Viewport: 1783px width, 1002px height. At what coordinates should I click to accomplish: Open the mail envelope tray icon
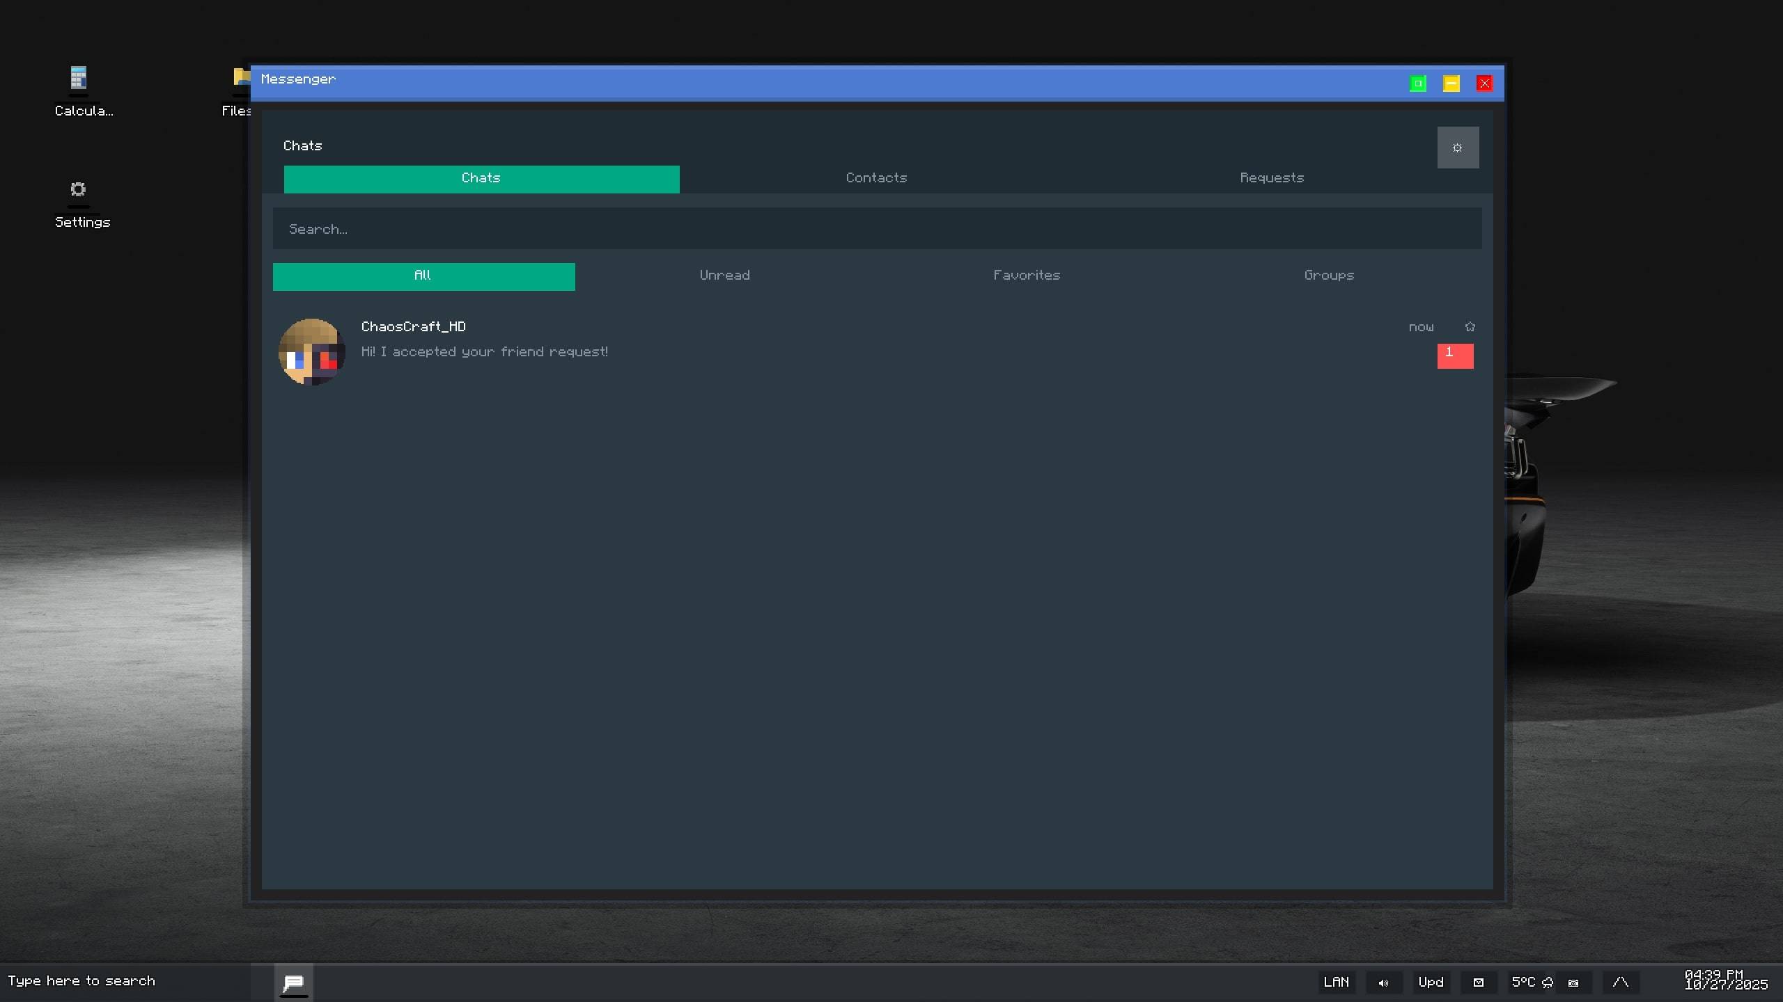point(1479,983)
